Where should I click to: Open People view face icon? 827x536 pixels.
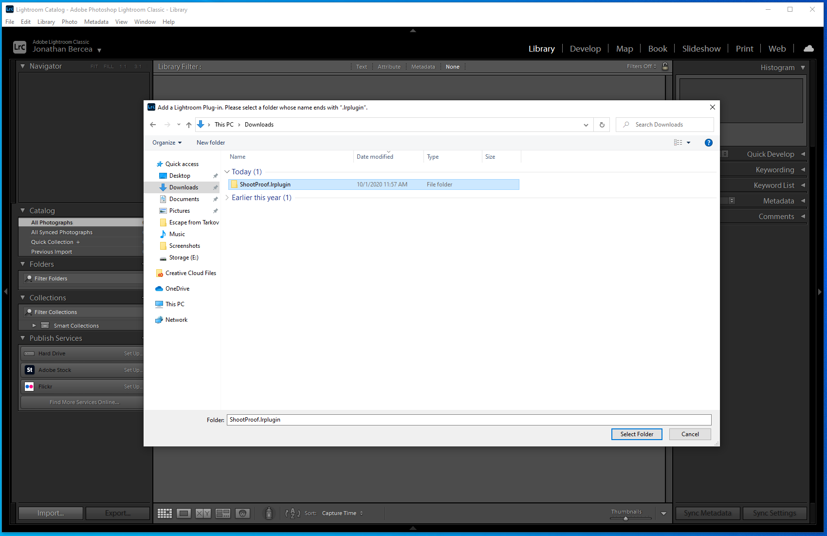tap(242, 513)
